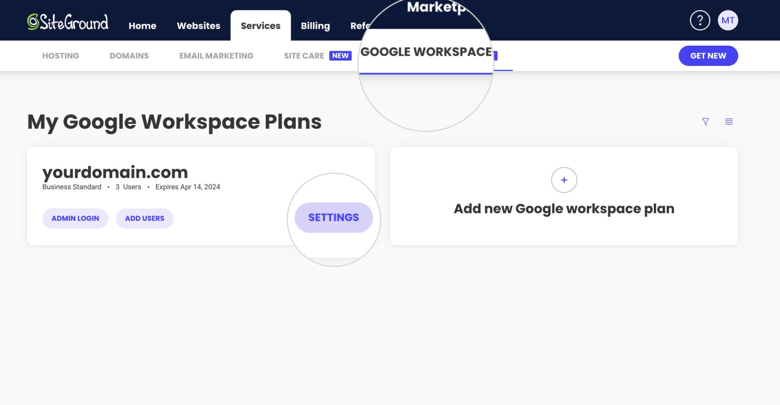Click the filter funnel icon

pyautogui.click(x=706, y=122)
